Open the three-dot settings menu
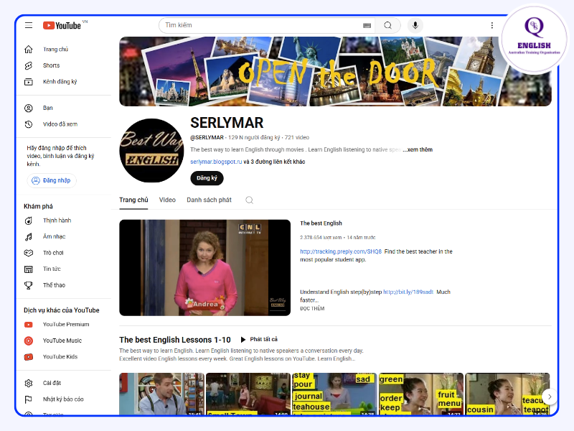The image size is (574, 431). click(492, 25)
